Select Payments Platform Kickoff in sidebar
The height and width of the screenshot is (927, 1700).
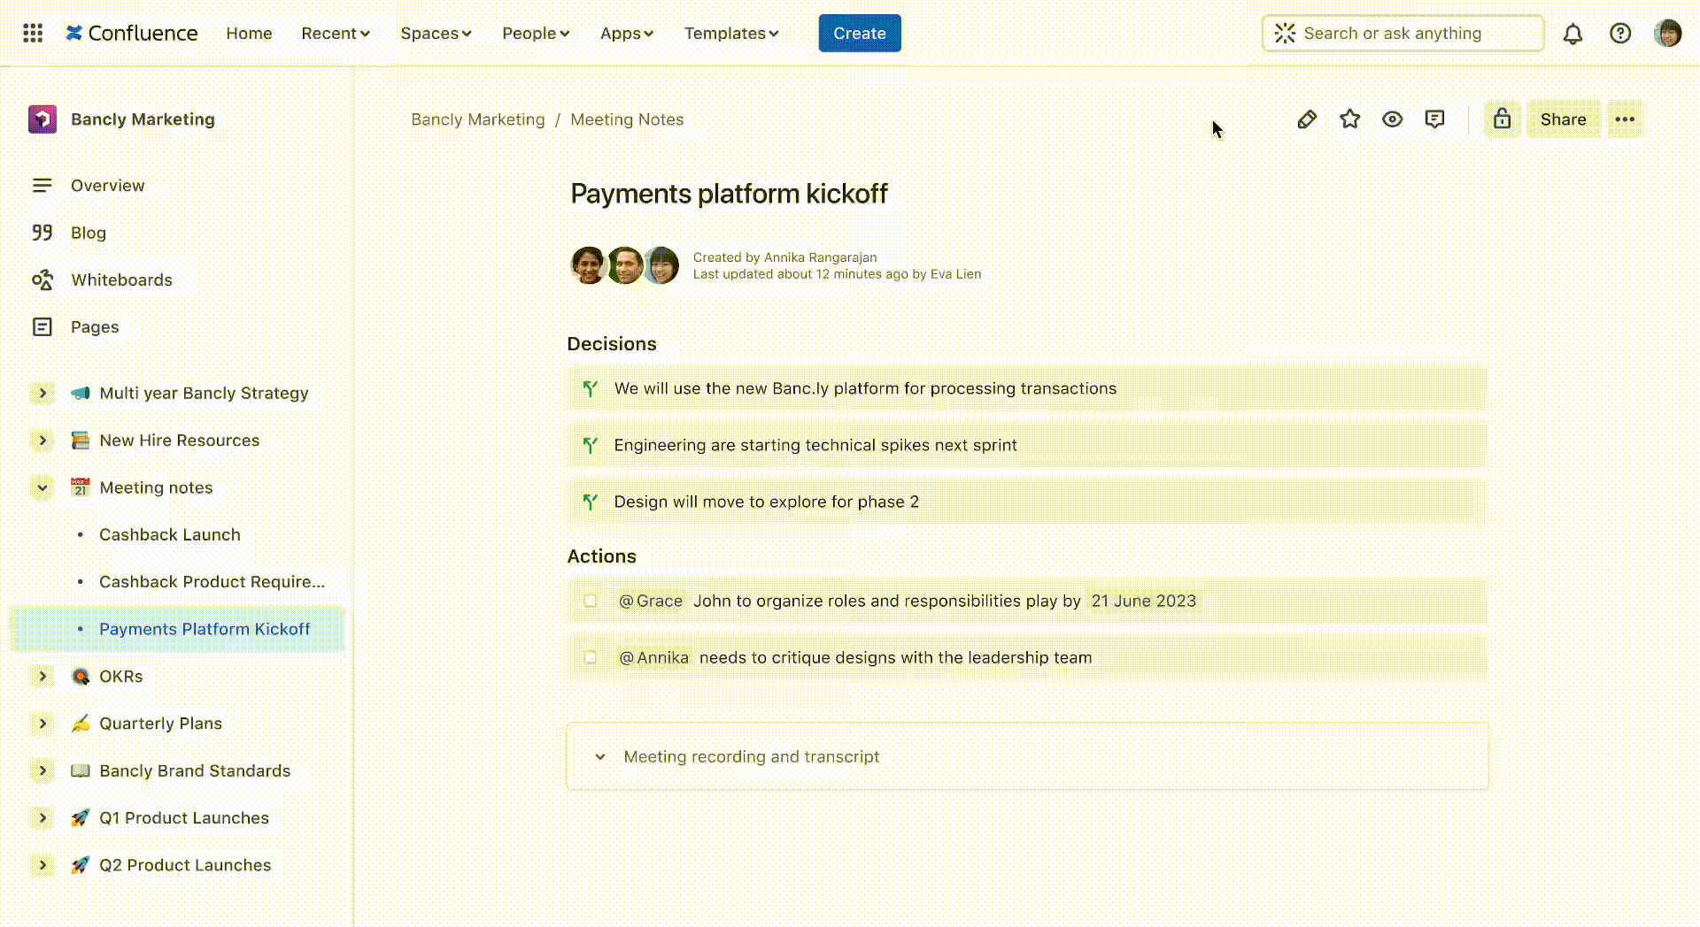tap(177, 629)
